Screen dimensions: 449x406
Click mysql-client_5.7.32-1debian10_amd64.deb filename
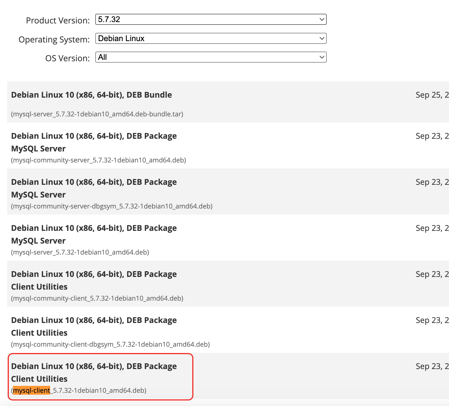pyautogui.click(x=79, y=390)
